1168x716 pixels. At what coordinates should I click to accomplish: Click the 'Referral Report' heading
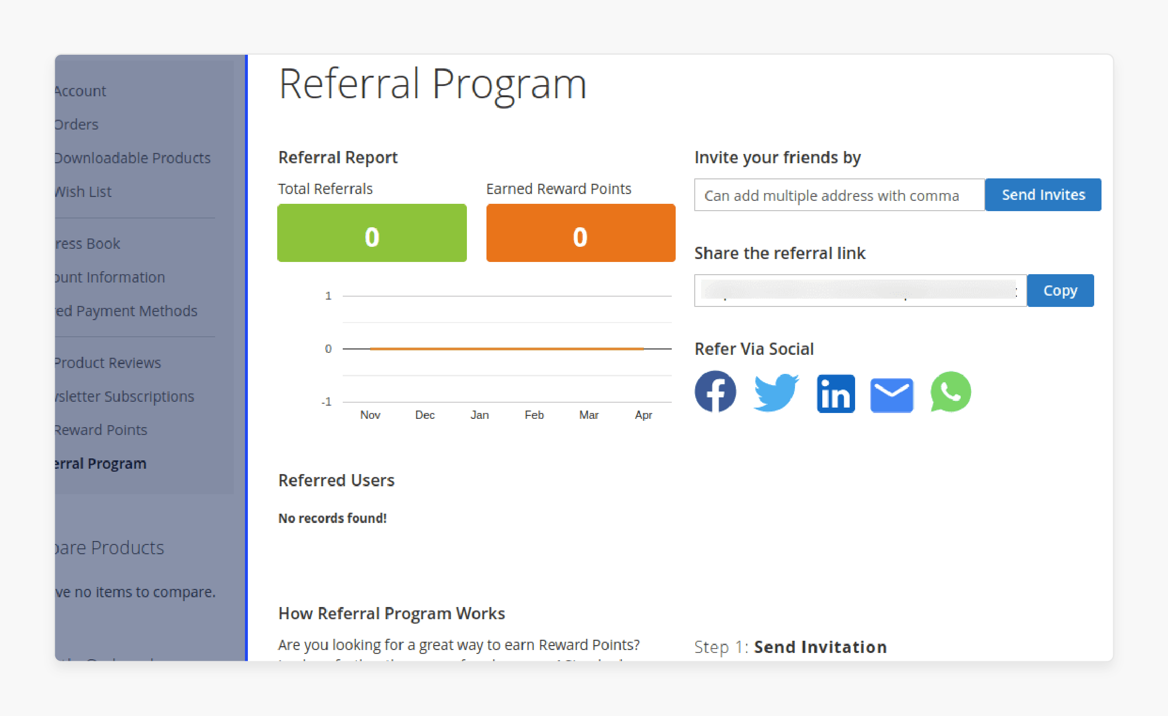click(338, 157)
